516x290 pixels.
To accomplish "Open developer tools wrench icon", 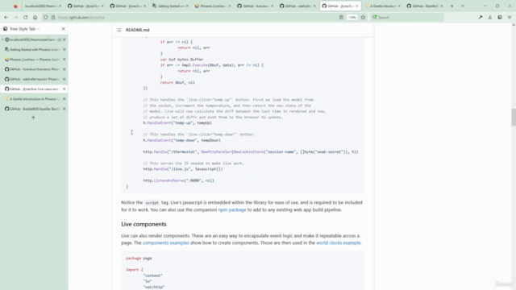I will pos(481,18).
